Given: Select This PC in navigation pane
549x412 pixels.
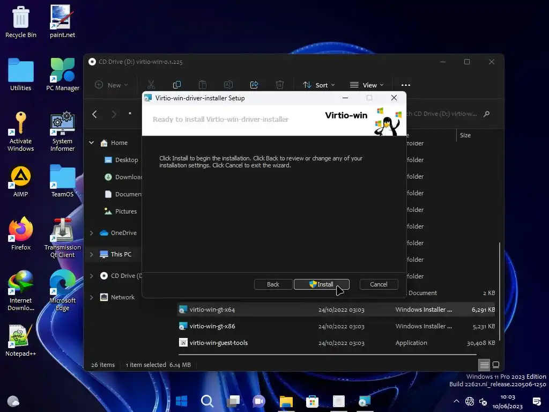Looking at the screenshot, I should pyautogui.click(x=116, y=254).
